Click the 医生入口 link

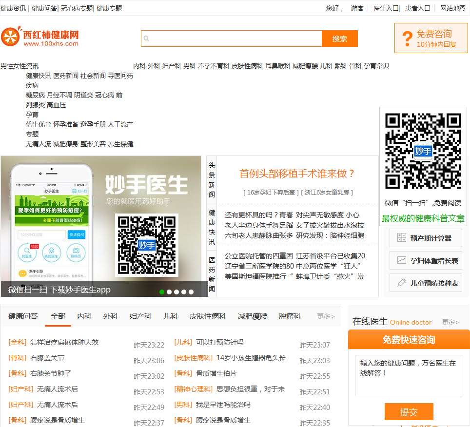(386, 8)
